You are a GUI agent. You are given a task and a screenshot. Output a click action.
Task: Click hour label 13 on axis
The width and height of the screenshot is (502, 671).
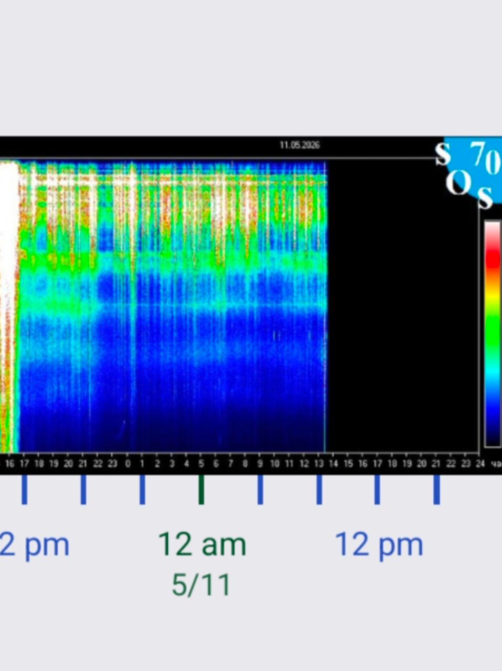[x=319, y=464]
